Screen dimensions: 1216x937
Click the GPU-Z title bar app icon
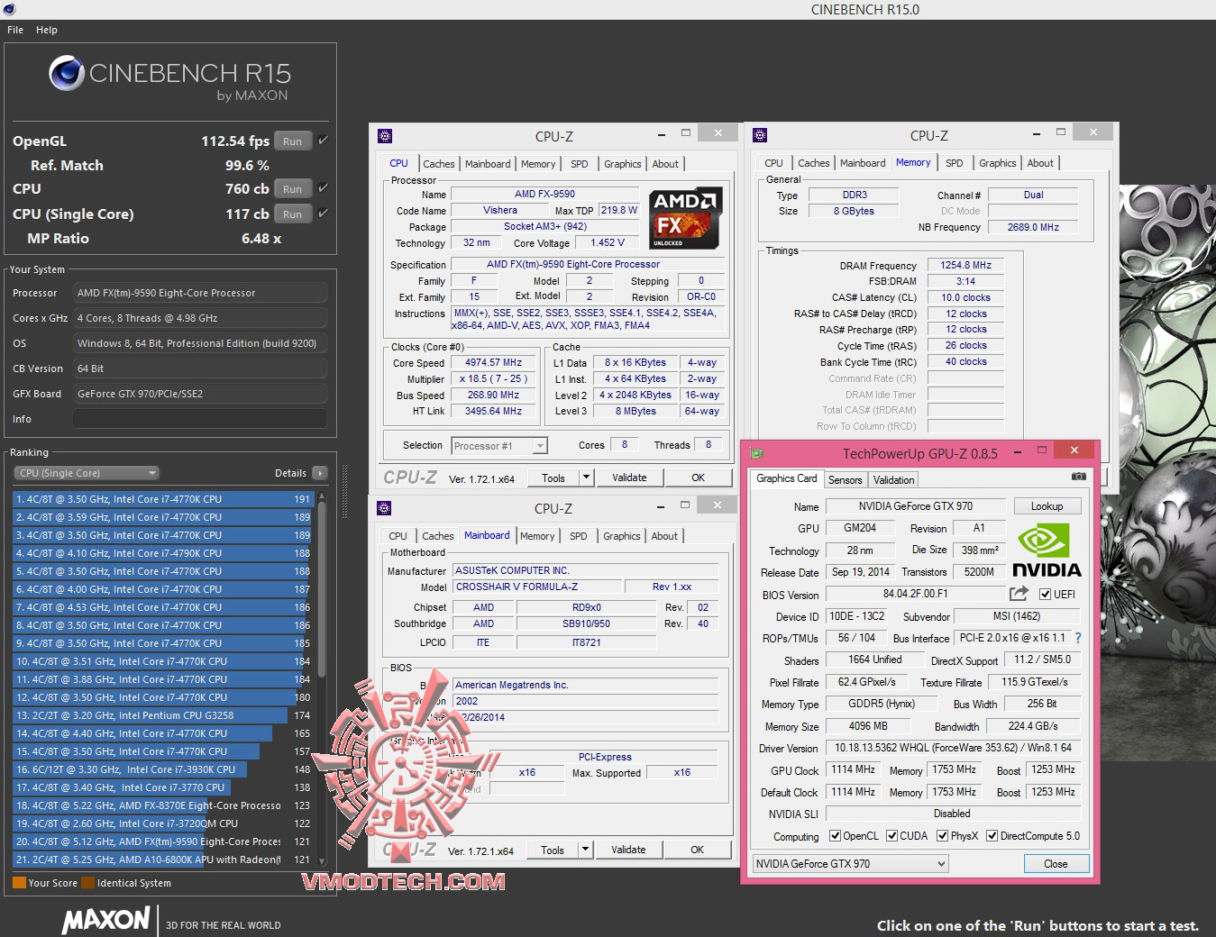coord(757,453)
